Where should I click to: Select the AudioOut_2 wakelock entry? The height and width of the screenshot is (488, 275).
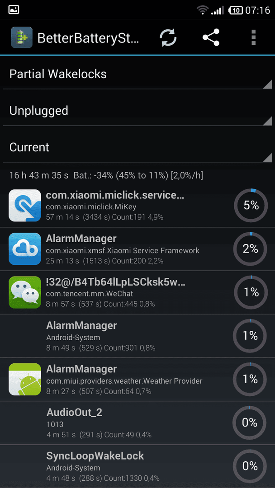[137, 422]
